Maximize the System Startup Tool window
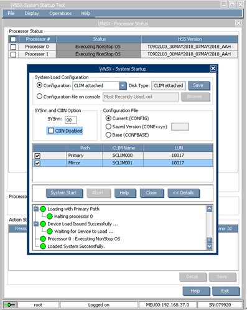The width and height of the screenshot is (247, 310). coord(232,4)
